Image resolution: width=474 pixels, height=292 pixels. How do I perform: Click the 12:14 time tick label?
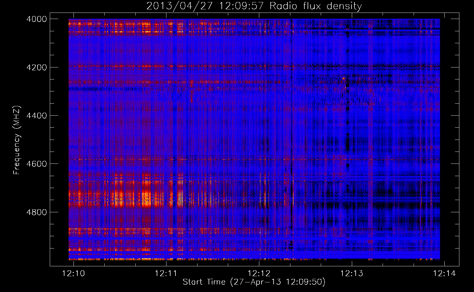point(445,274)
